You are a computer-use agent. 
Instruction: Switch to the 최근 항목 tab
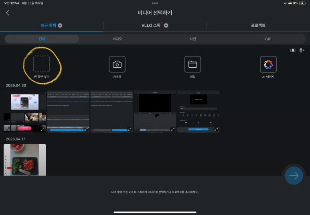click(x=52, y=26)
